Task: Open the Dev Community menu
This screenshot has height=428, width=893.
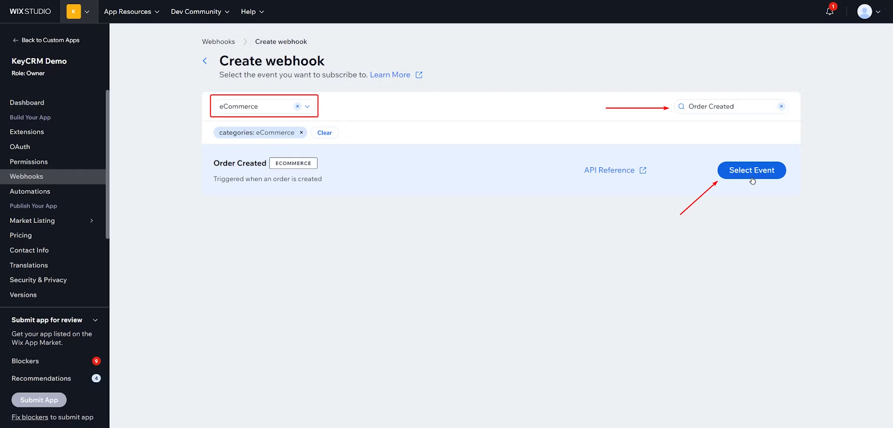Action: (x=200, y=12)
